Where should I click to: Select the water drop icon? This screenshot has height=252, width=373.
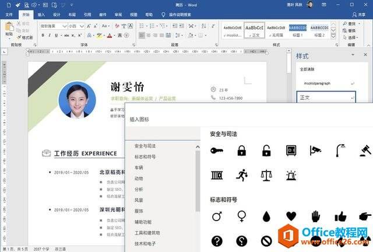[266, 216]
